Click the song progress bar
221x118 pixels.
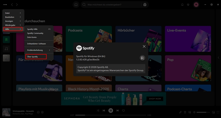click(x=110, y=115)
